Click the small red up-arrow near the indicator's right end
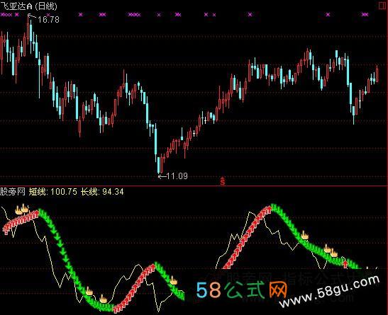 point(345,264)
